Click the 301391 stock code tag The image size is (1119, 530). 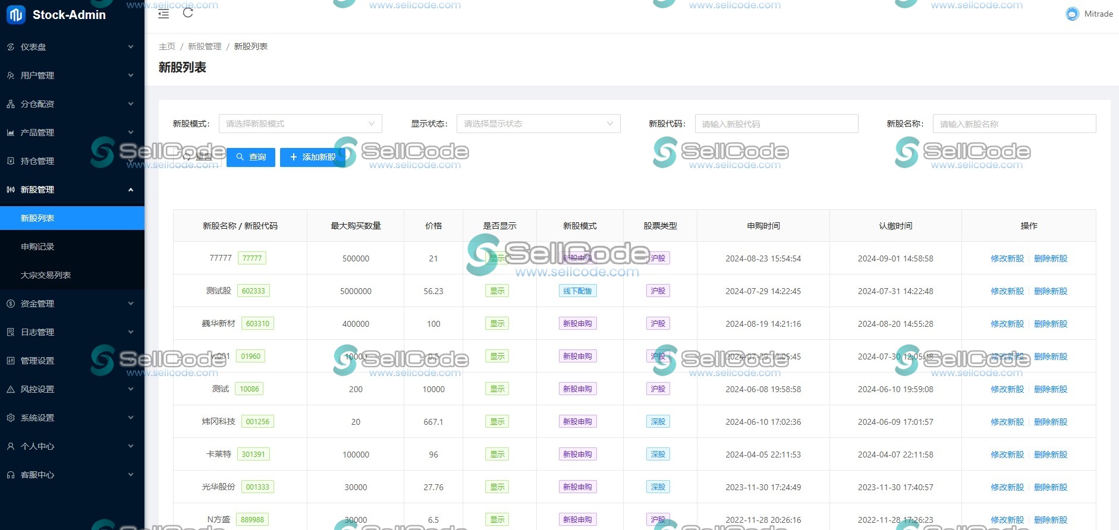tap(253, 454)
